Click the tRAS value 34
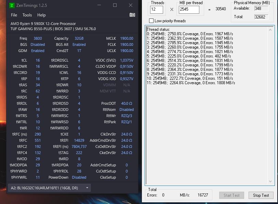Viewport: 278px width, 204px height. 38,85
